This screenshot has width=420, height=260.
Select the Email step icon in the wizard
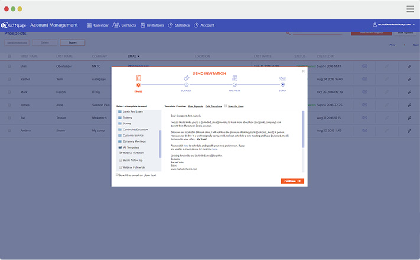coord(138,78)
